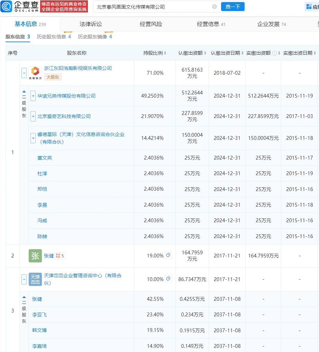Image resolution: width=319 pixels, height=352 pixels.
Task: Select the 2017-11-03 date cell
Action: tap(300, 116)
